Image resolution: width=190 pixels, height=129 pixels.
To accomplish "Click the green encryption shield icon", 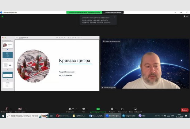I will 2,16.
